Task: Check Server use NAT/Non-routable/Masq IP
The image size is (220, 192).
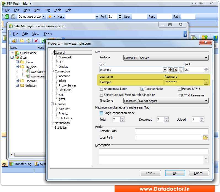Action: point(101,95)
